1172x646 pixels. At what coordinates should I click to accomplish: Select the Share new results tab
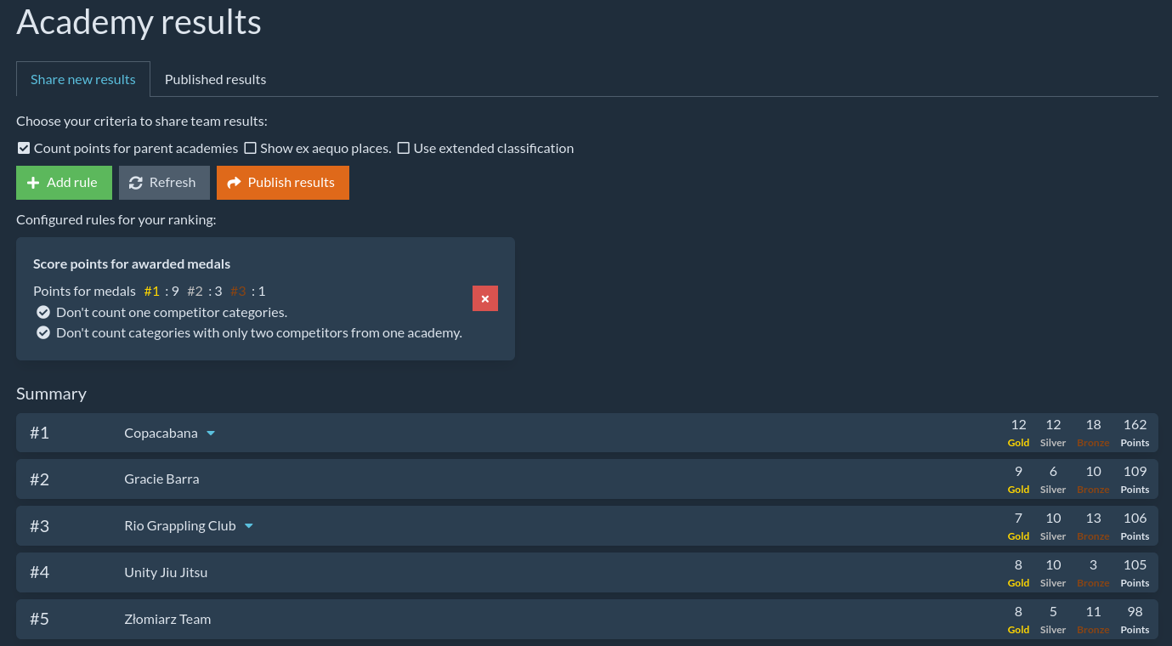click(83, 79)
